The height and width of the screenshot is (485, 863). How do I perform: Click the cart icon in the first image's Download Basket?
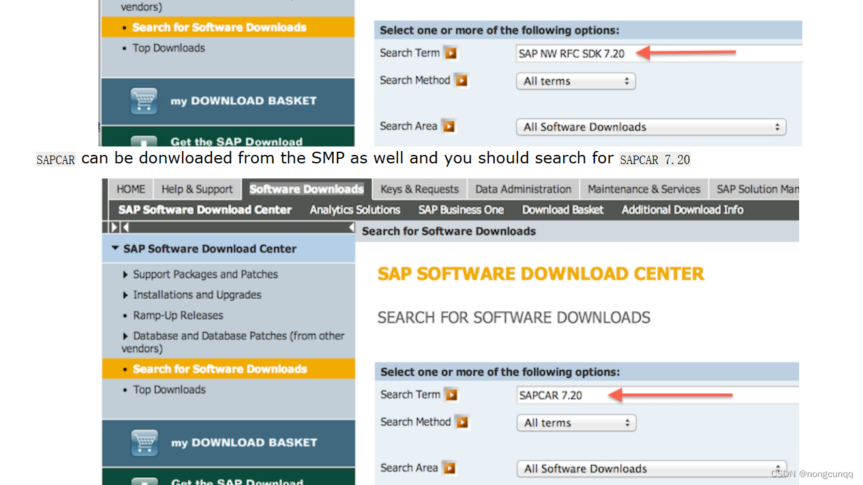pyautogui.click(x=143, y=101)
